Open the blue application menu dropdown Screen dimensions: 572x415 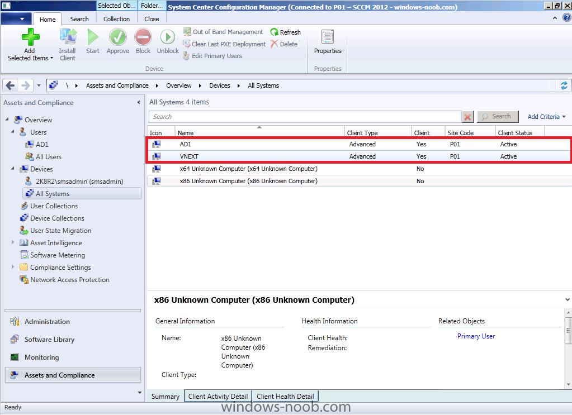[16, 18]
